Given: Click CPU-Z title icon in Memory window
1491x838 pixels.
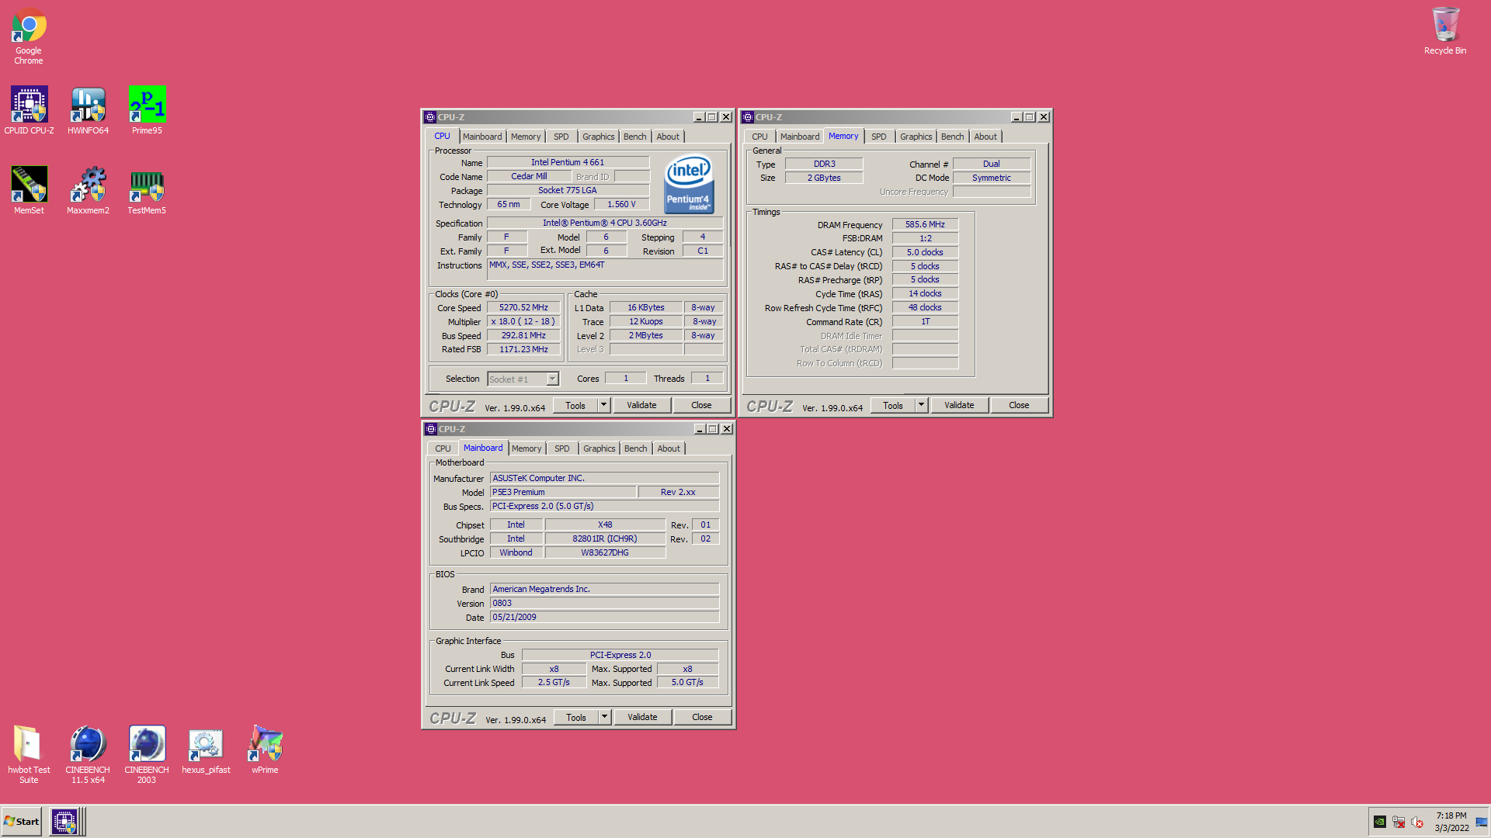Looking at the screenshot, I should coord(748,117).
